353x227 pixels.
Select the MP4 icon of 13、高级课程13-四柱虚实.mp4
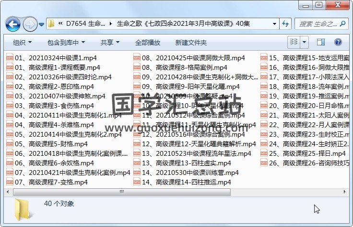click(137, 163)
